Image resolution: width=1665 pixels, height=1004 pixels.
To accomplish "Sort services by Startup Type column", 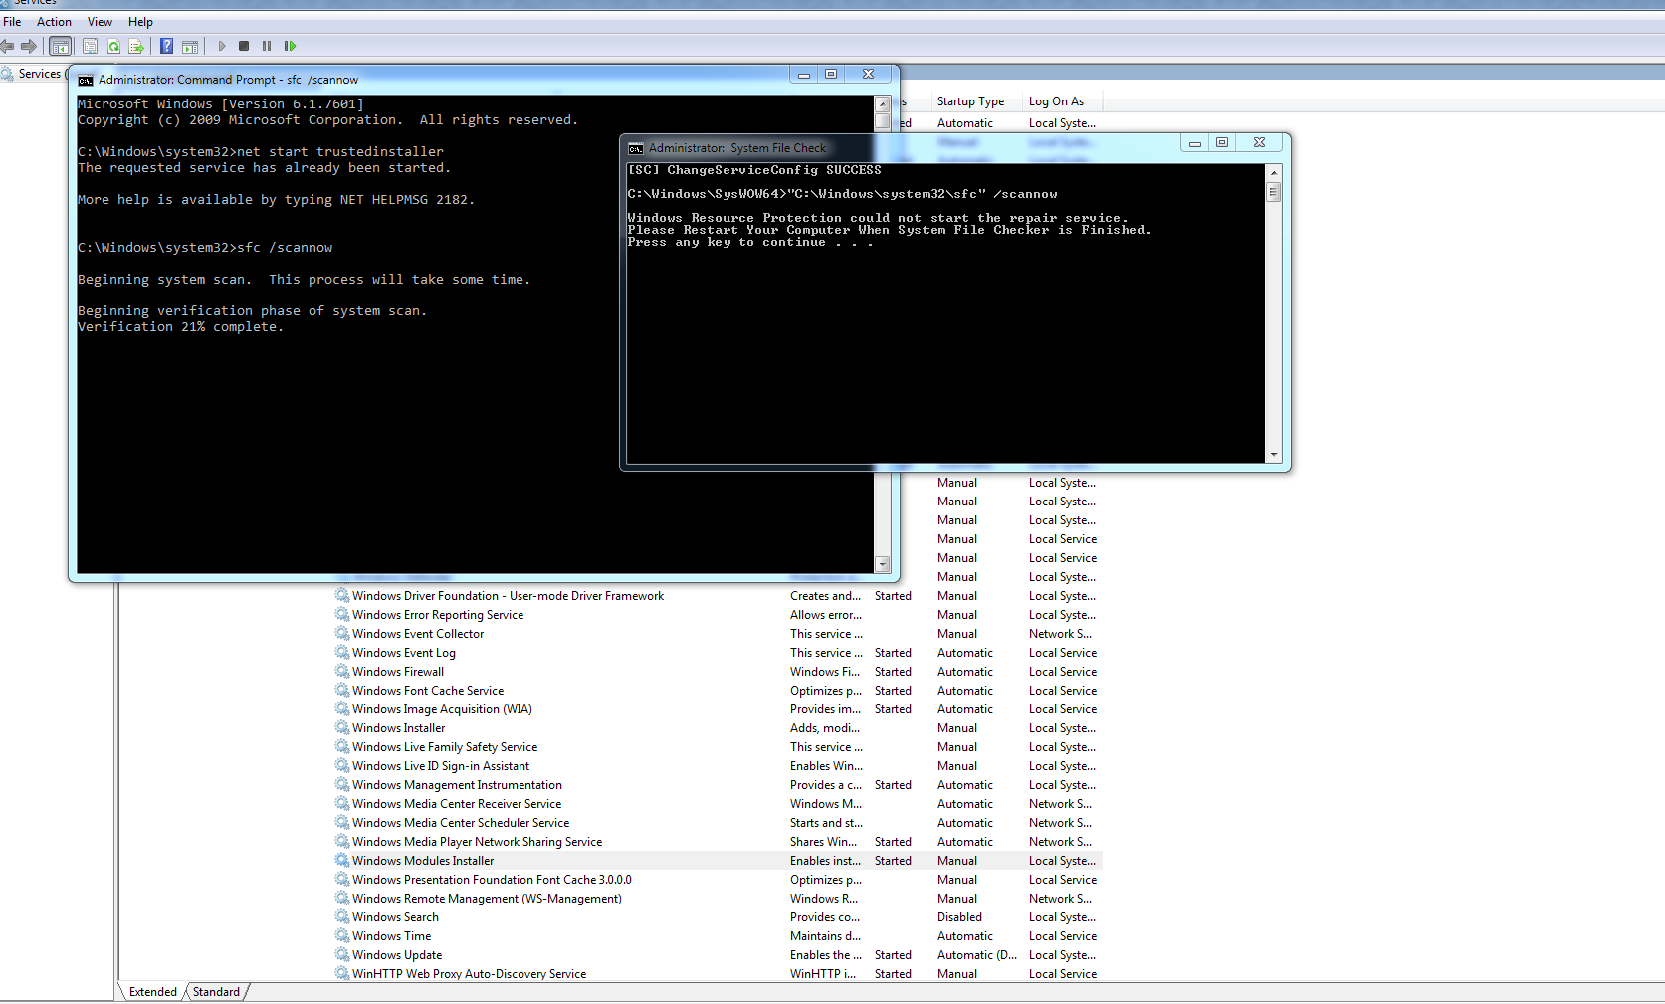I will click(970, 101).
